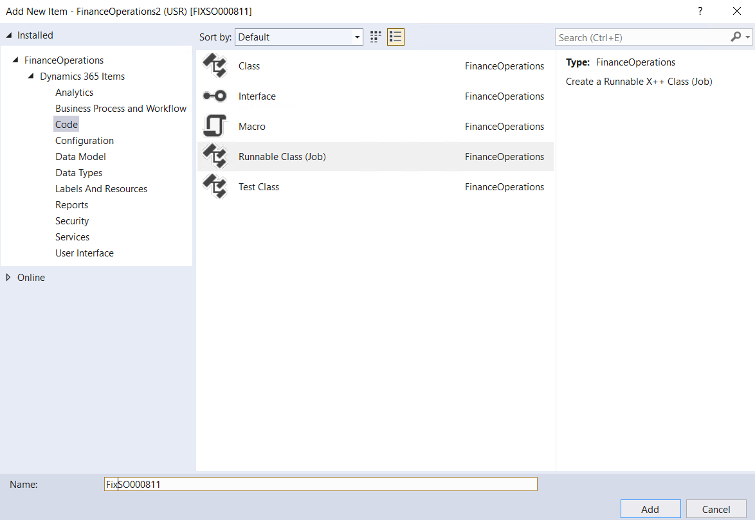Viewport: 755px width, 520px height.
Task: Click FinanceOperations type in Class row
Action: pyautogui.click(x=504, y=66)
